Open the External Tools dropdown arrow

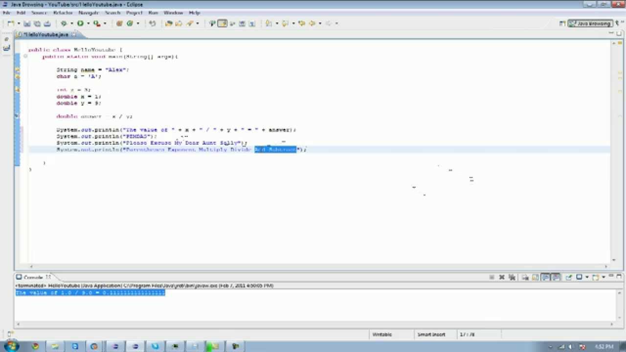pos(105,23)
